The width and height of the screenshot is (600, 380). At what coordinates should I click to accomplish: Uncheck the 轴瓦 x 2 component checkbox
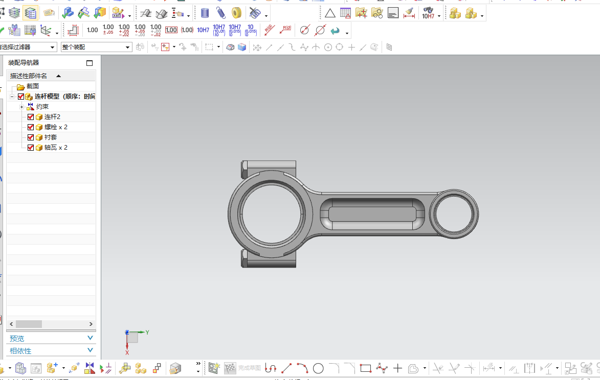(31, 148)
